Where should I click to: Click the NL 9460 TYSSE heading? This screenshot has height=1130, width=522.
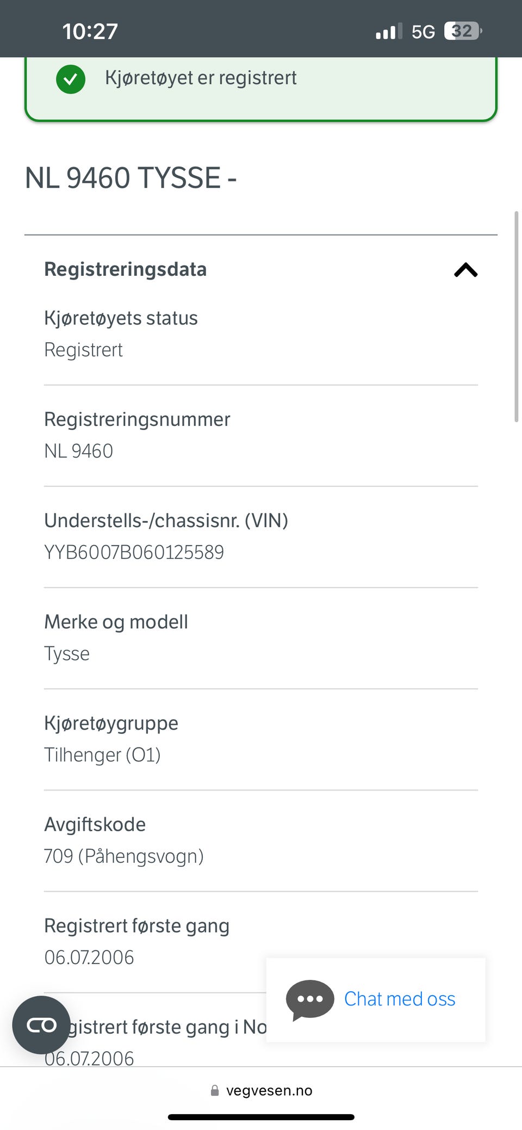130,178
